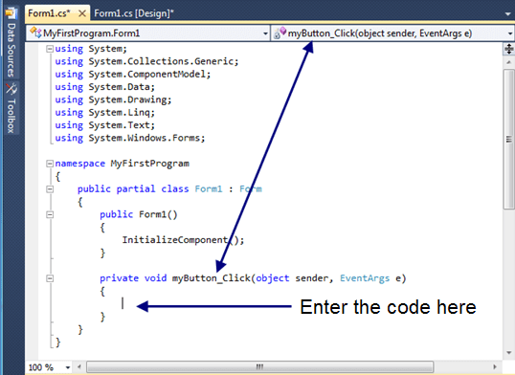515x375 pixels.
Task: Click the method icon beside myButton_Click
Action: coord(280,33)
